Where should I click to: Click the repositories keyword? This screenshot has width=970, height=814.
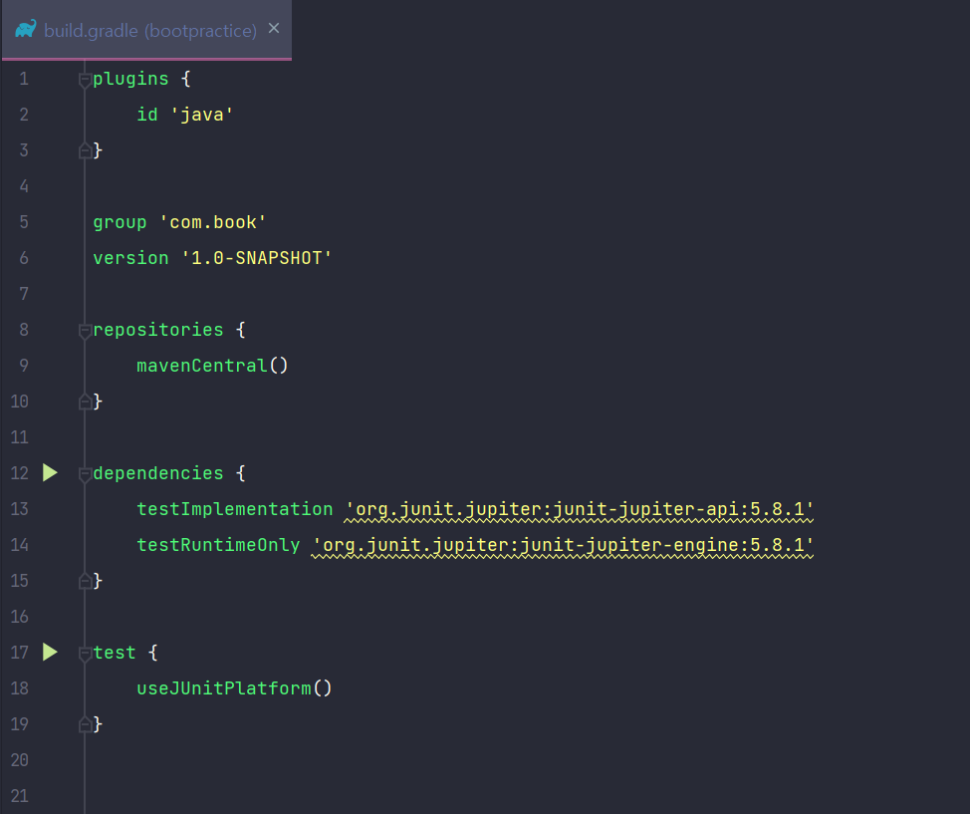click(158, 330)
